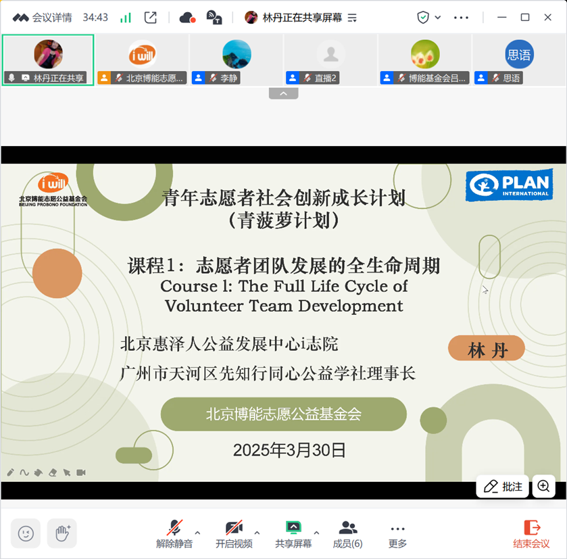Click 林丹's screen-sharing indicator icon

(x=25, y=78)
